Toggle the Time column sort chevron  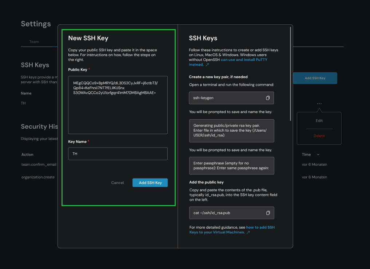click(x=318, y=154)
